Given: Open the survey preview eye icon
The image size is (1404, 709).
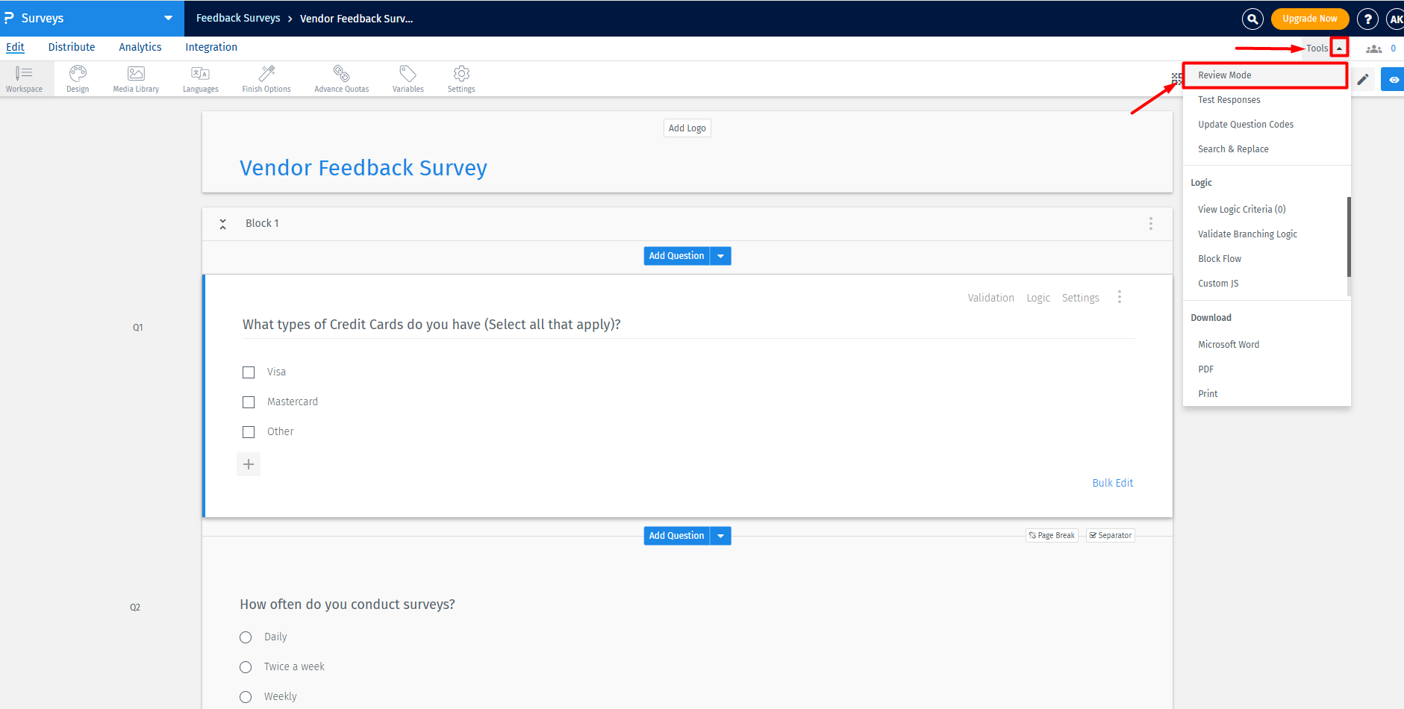Looking at the screenshot, I should click(x=1394, y=78).
